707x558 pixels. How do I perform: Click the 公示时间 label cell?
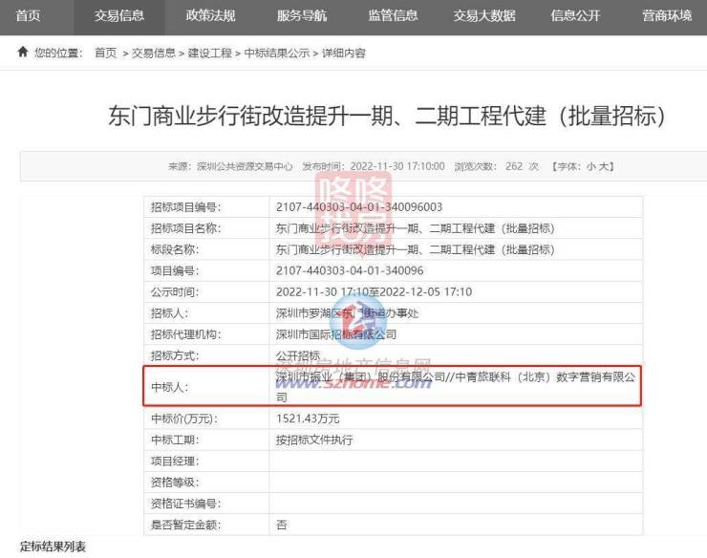[206, 291]
